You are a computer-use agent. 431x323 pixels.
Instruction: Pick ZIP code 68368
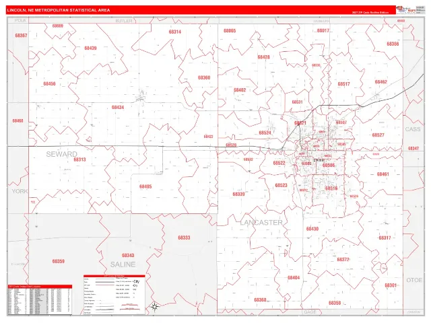(260, 300)
